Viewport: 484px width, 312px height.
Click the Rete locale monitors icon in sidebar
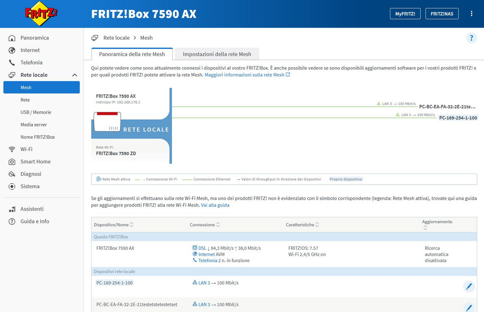(12, 75)
